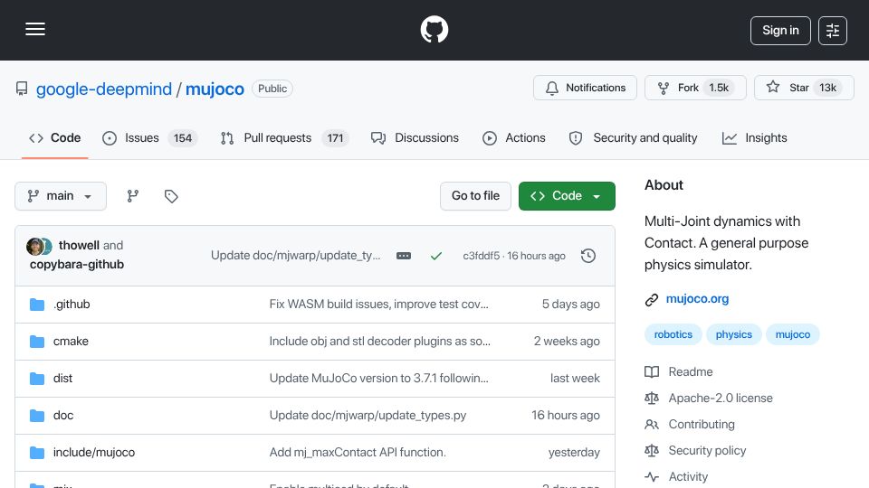The width and height of the screenshot is (869, 488).
Task: Click the Go to file button
Action: [x=475, y=196]
